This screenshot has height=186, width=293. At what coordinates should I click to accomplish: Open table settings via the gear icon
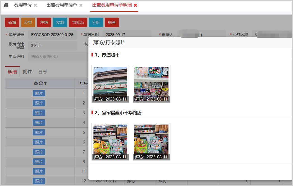point(36,83)
